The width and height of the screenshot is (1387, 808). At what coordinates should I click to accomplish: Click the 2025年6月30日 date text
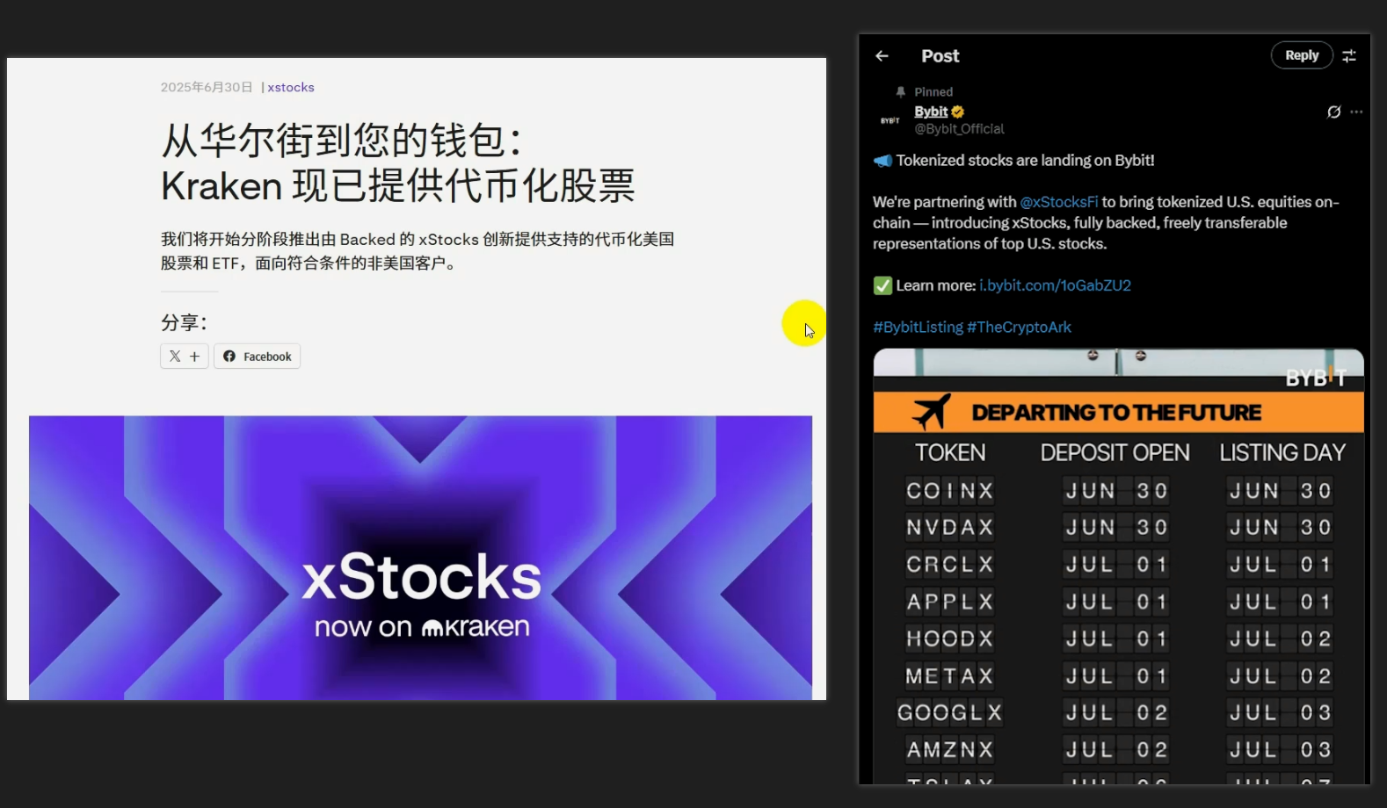click(207, 88)
